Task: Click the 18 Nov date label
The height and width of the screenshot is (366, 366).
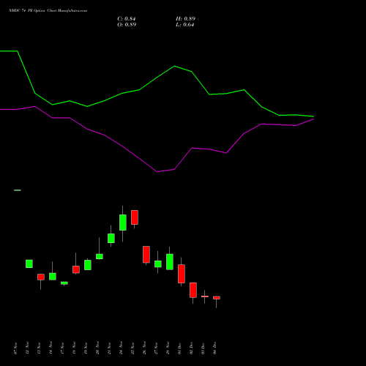Action: pyautogui.click(x=75, y=348)
